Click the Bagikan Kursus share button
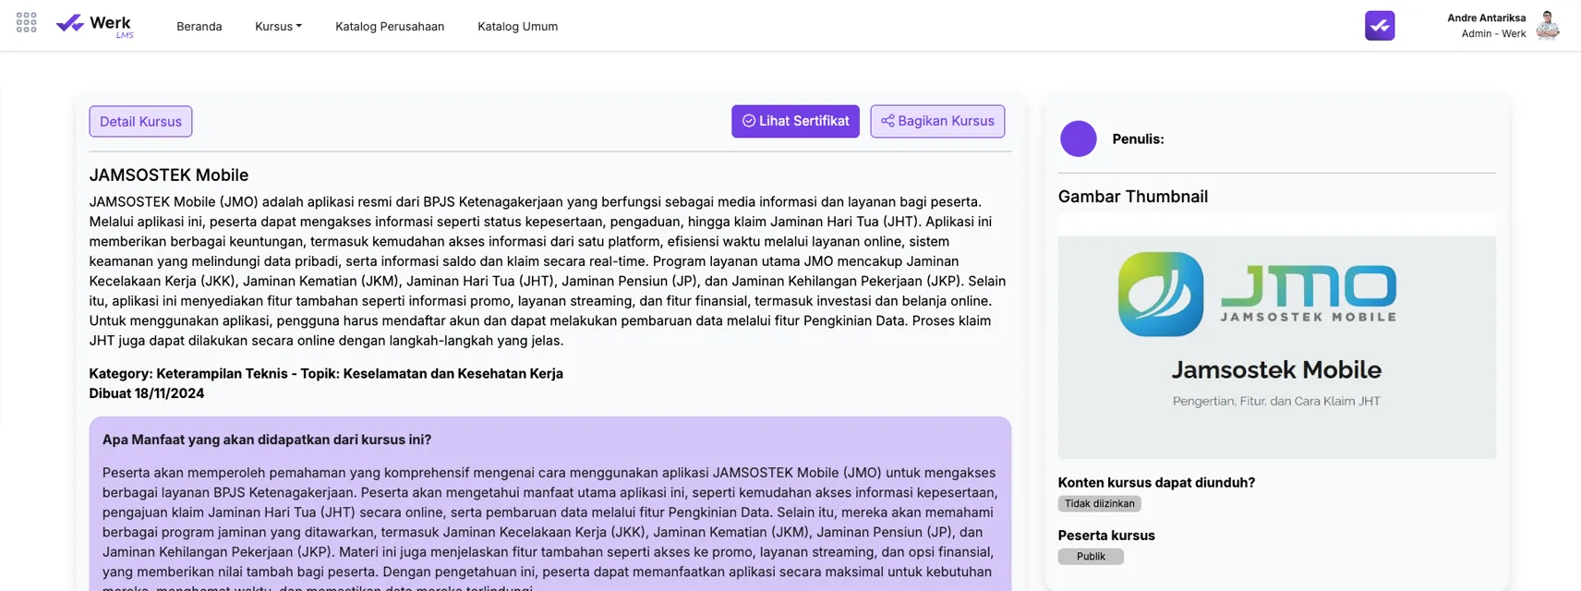This screenshot has height=591, width=1581. coord(936,122)
